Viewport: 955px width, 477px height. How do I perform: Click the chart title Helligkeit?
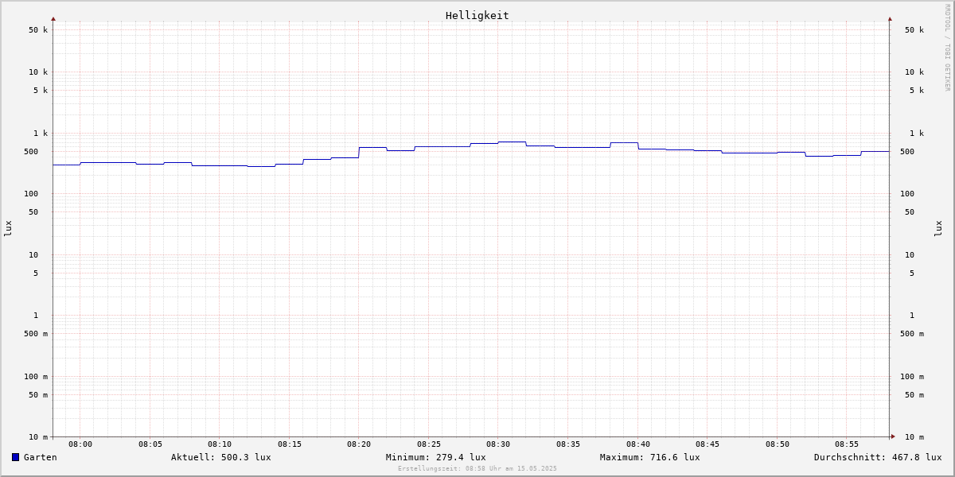point(477,15)
